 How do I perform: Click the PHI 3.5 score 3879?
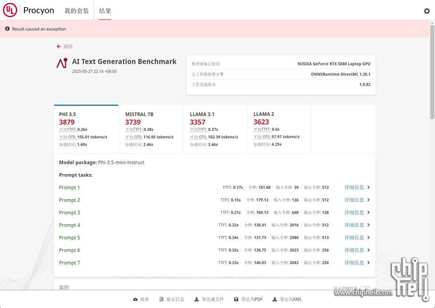point(67,122)
